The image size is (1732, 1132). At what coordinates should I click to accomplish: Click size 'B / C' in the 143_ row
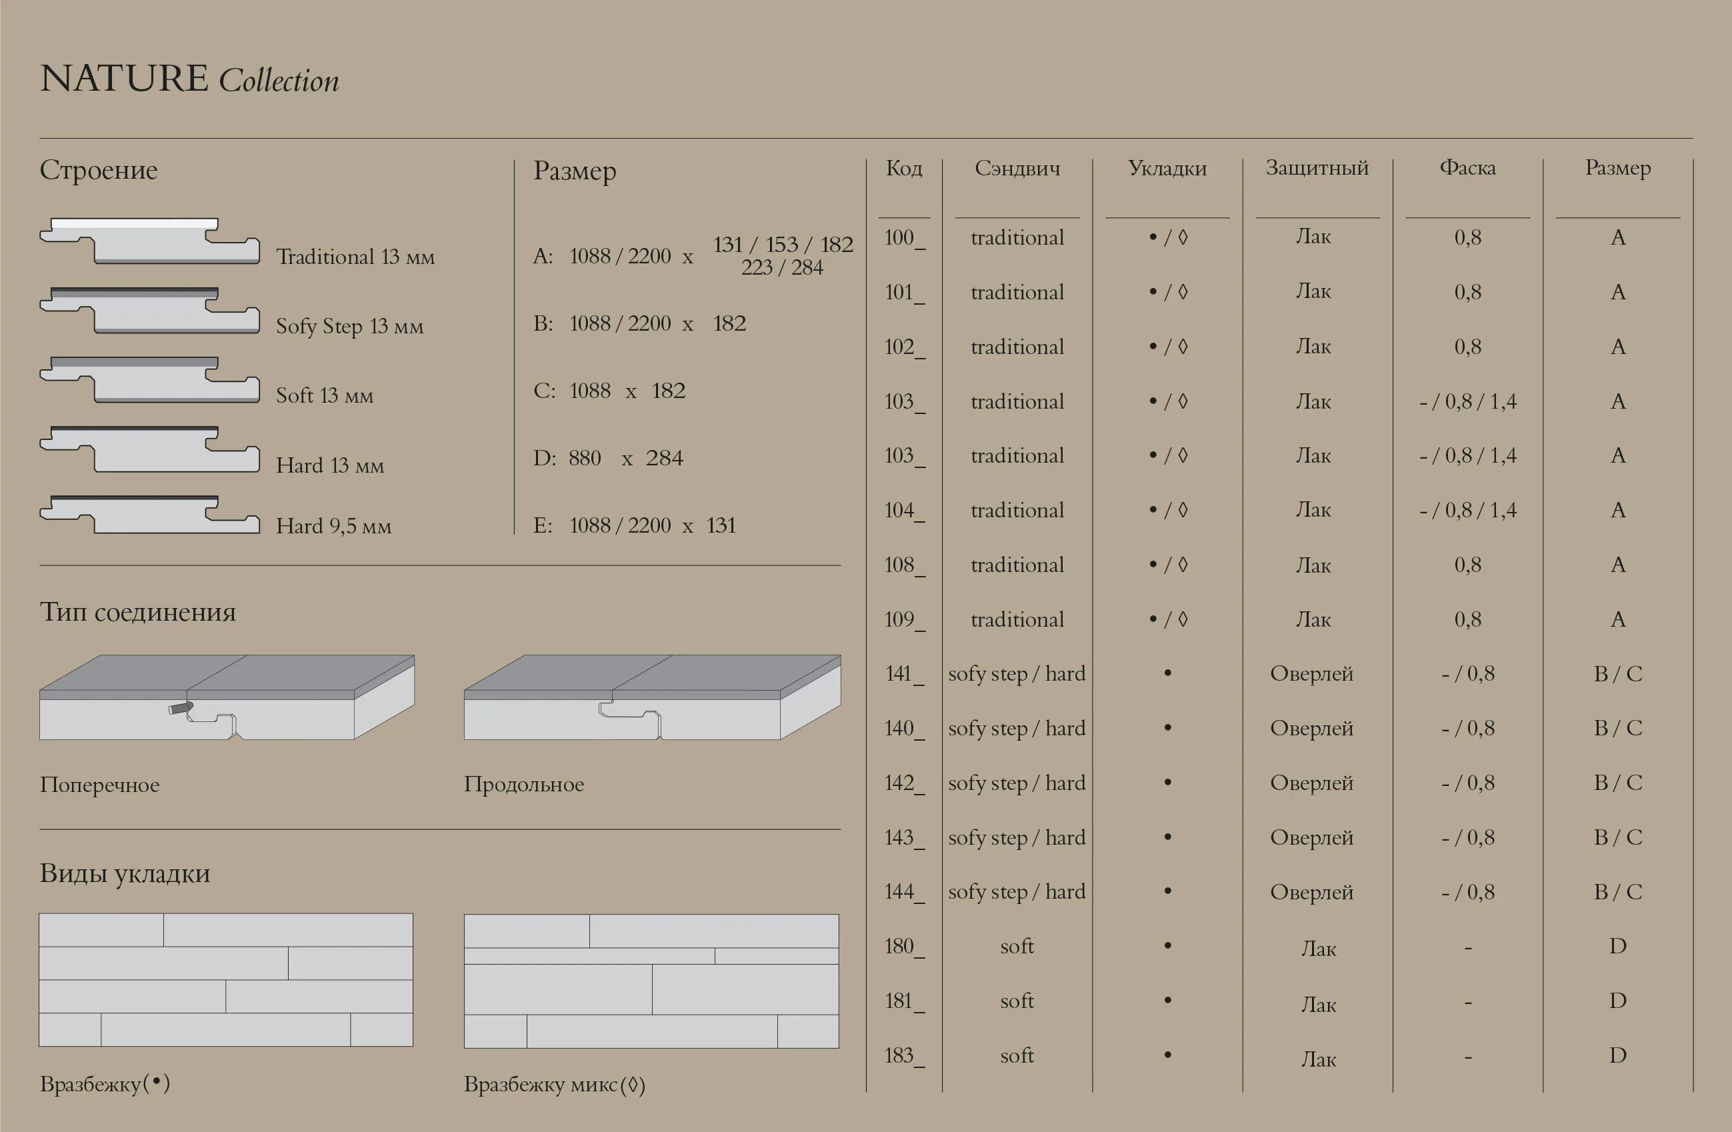[x=1618, y=838]
